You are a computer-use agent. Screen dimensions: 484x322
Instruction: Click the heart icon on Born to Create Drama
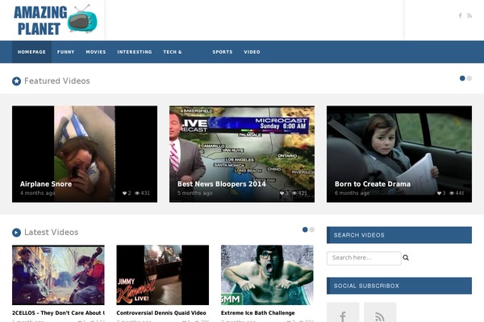coord(440,193)
